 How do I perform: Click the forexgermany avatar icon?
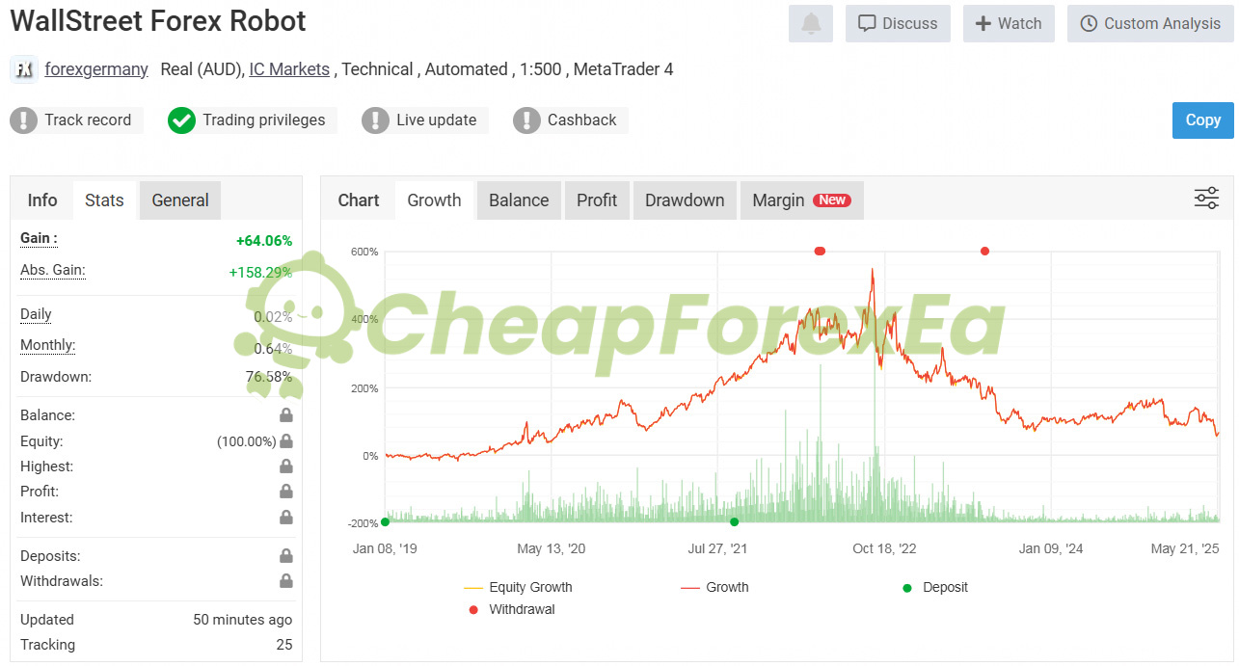24,69
